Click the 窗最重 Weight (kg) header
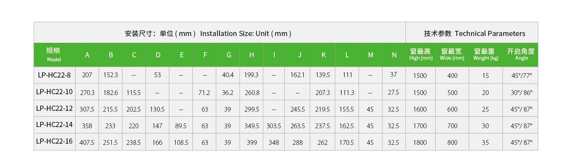Viewport: 580px width, 165px height. click(486, 55)
